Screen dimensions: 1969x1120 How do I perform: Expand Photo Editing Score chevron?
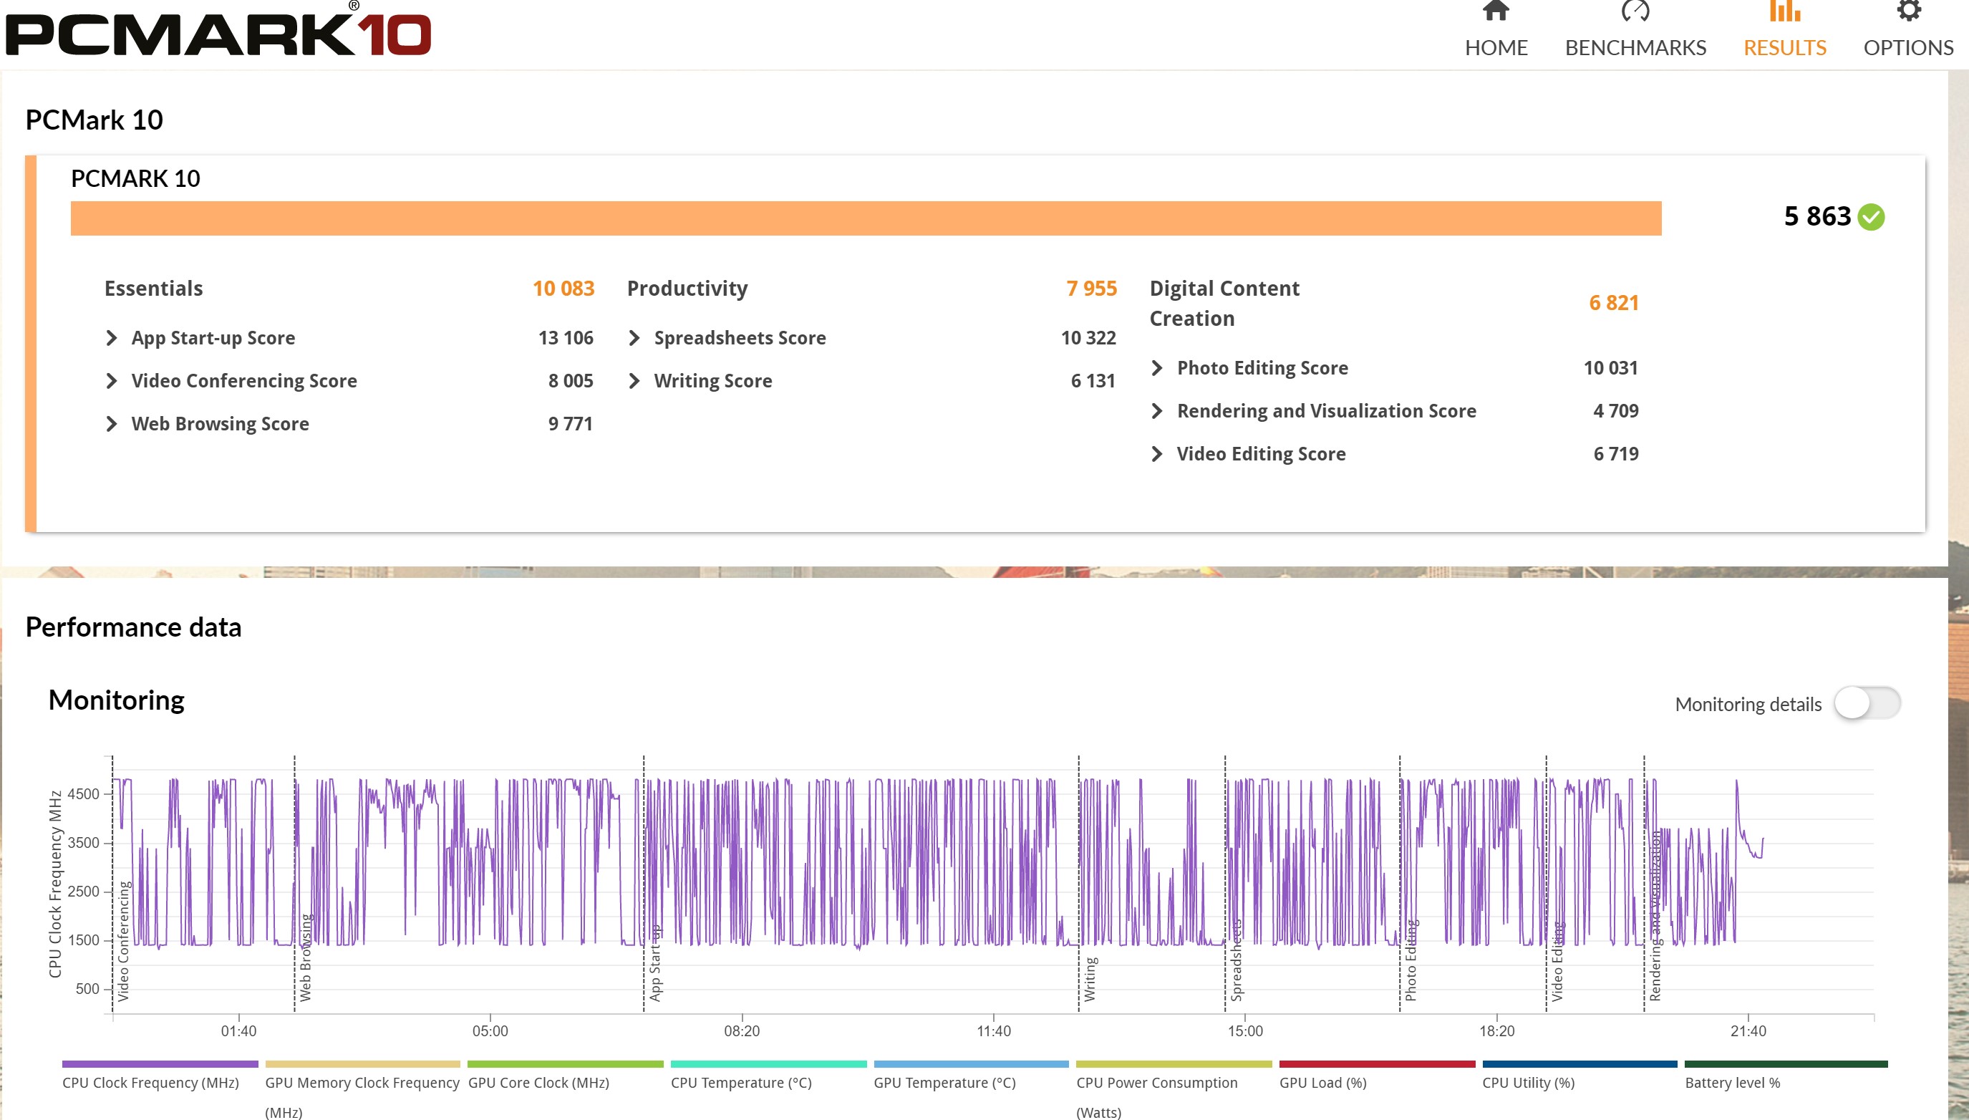pos(1157,367)
